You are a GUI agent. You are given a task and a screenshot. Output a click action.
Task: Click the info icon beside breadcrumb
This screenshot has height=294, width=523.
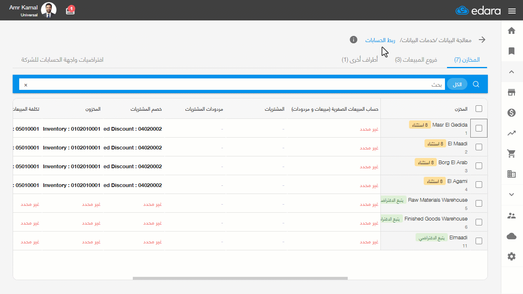[354, 40]
